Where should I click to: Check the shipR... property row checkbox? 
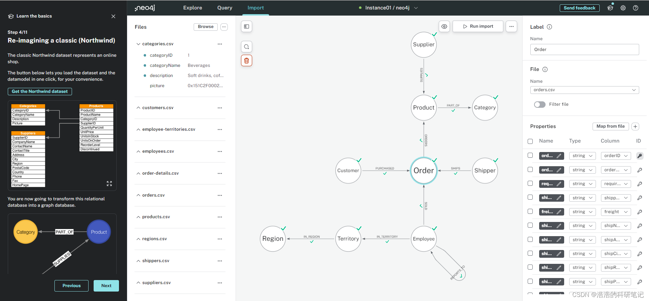[530, 267]
